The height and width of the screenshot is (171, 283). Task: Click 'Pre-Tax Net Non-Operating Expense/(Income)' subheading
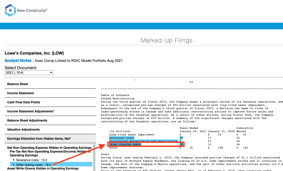tap(50, 153)
